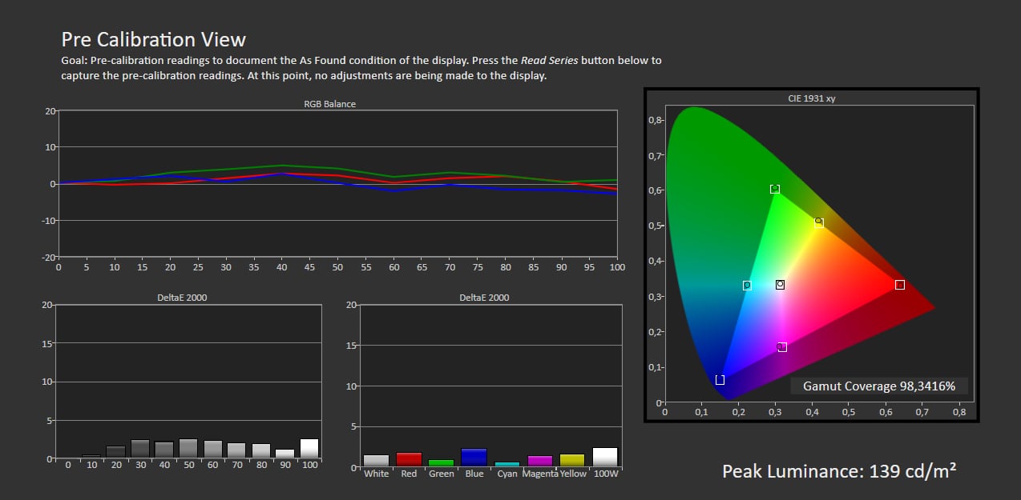This screenshot has width=1021, height=500.
Task: Click the 20 percent grayscale DeltaE bar
Action: (116, 452)
